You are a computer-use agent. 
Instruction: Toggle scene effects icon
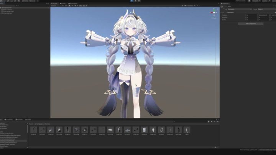click(75, 6)
